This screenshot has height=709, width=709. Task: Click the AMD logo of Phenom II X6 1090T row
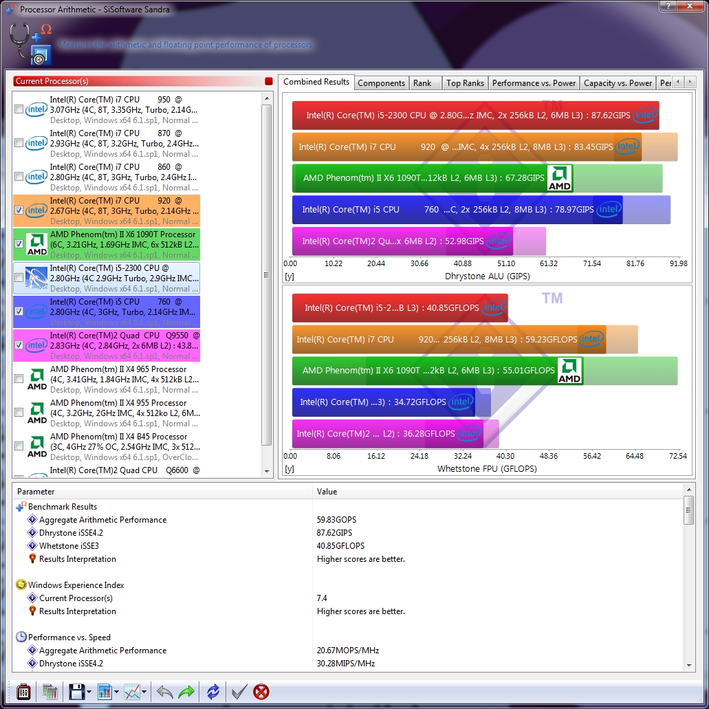pos(36,245)
